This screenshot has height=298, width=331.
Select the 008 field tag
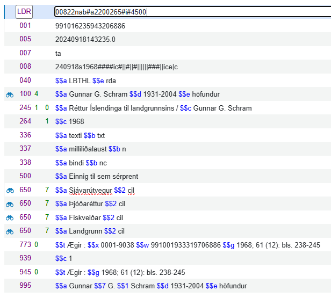pos(25,67)
